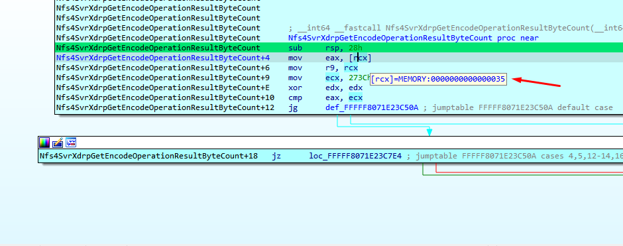623x246 pixels.
Task: Click the cyan edge arrowhead entering lower node
Action: point(429,132)
